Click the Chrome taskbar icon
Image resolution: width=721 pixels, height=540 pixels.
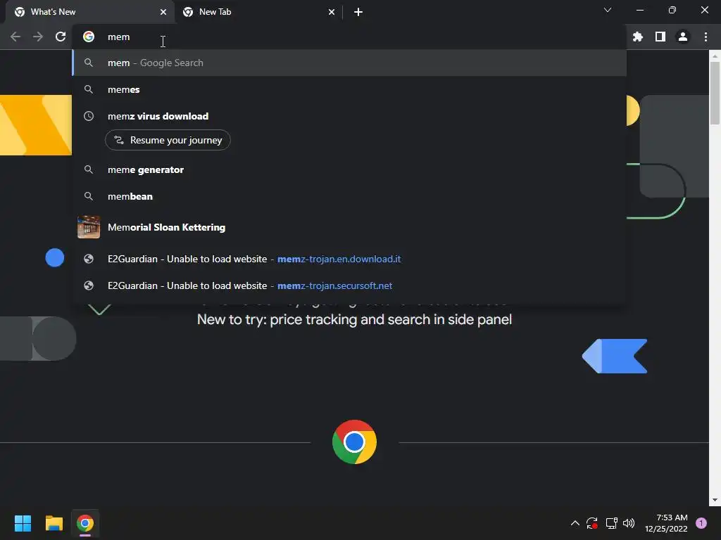click(85, 523)
